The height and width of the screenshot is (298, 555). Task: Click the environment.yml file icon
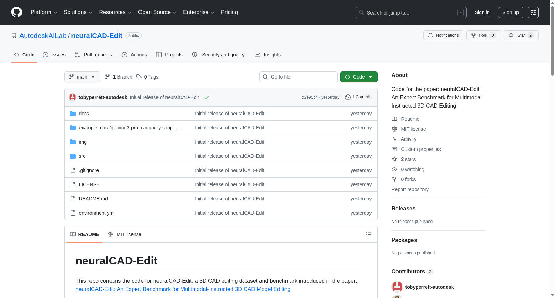[73, 213]
